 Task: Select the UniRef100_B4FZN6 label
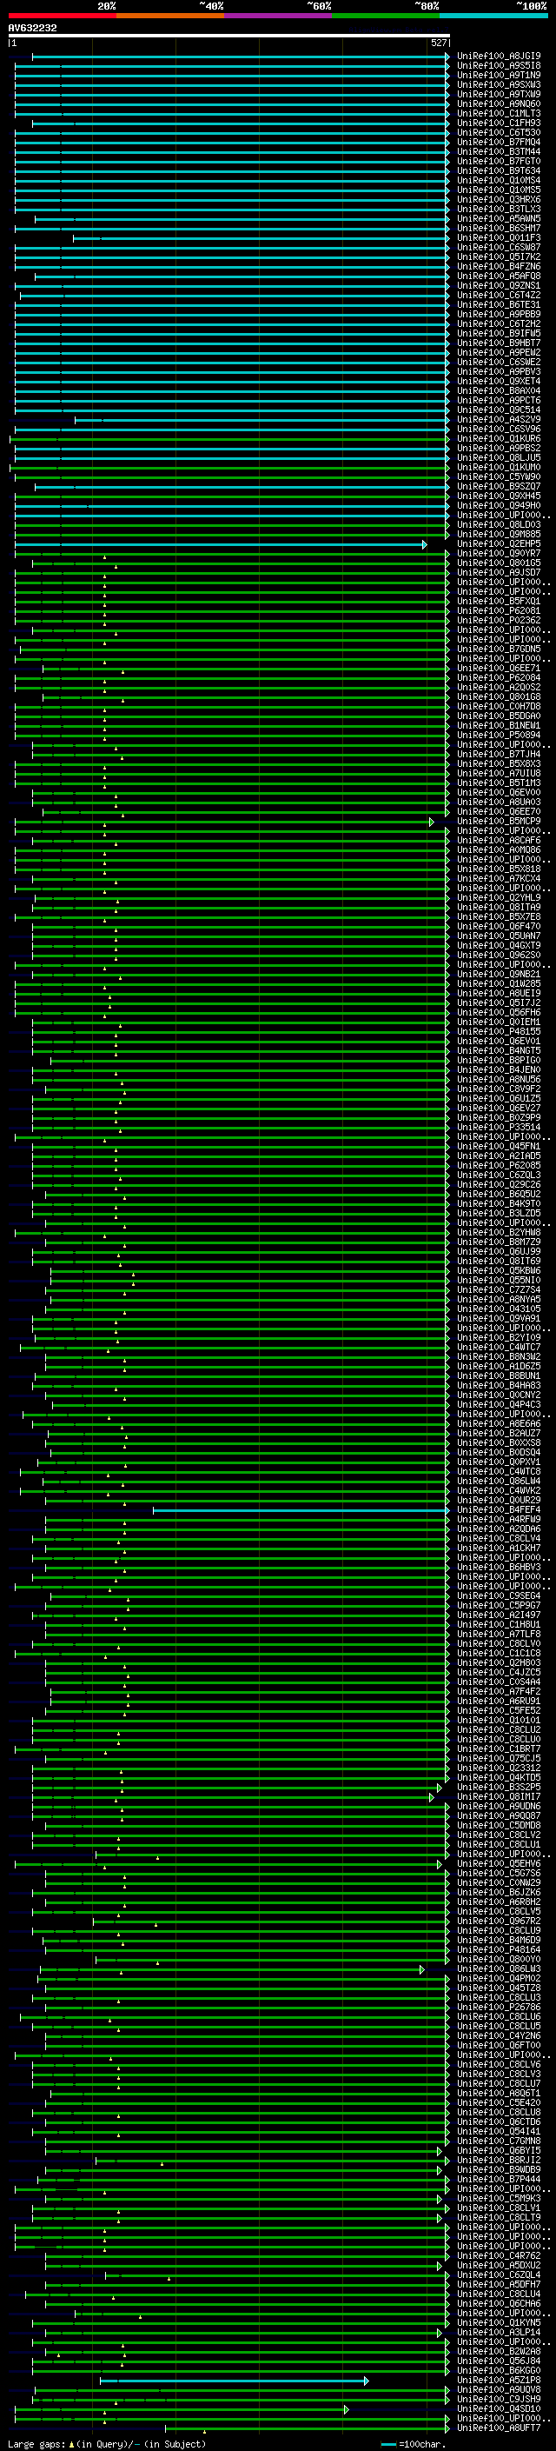point(499,266)
